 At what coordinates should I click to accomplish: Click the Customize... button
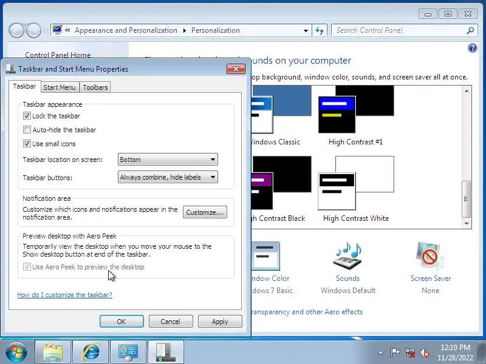pos(205,212)
